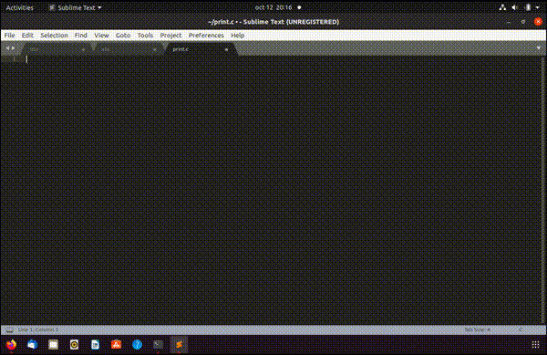Open the clock and calendar panel
The width and height of the screenshot is (547, 355).
pyautogui.click(x=273, y=7)
